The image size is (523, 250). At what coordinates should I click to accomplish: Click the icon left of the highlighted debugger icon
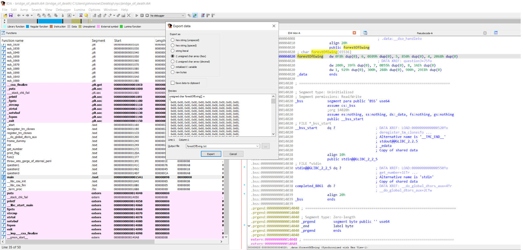click(x=189, y=15)
